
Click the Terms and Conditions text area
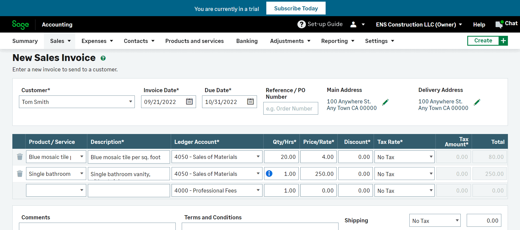click(260, 226)
